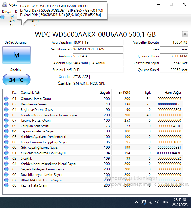Click status orb for Sapma Yineleme Sayısı
This screenshot has height=208, width=191.
pos(6,131)
